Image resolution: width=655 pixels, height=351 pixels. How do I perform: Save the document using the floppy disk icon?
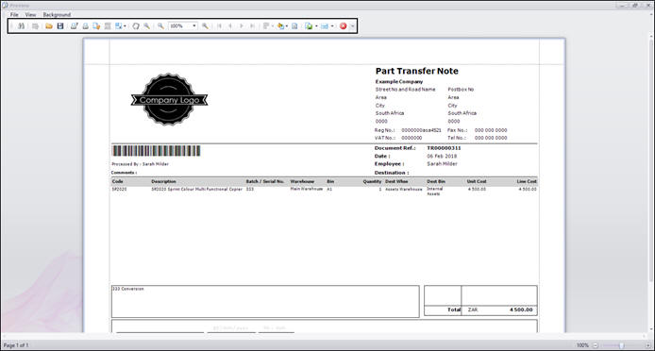tap(60, 25)
